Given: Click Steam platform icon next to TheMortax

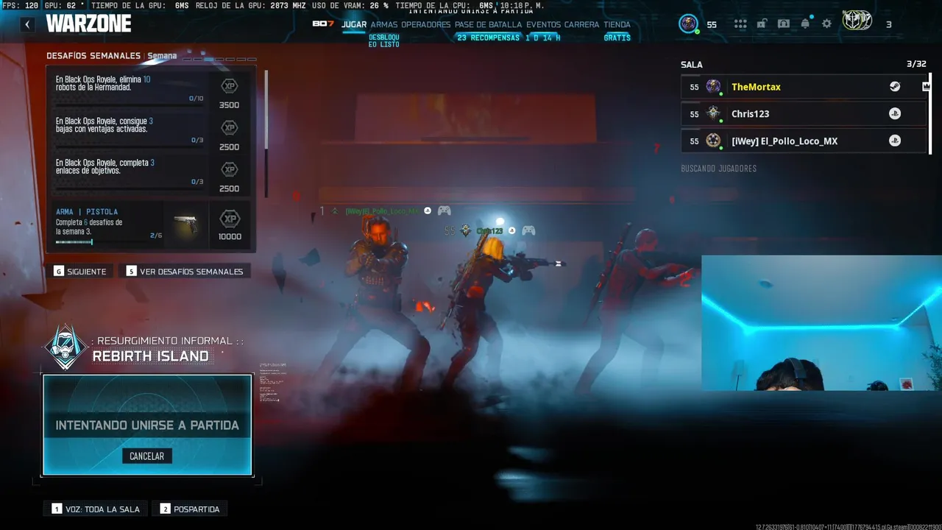Looking at the screenshot, I should coord(895,87).
